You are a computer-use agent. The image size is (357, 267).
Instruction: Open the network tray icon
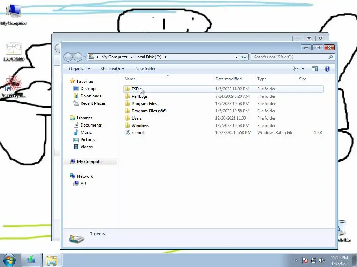coord(313,260)
